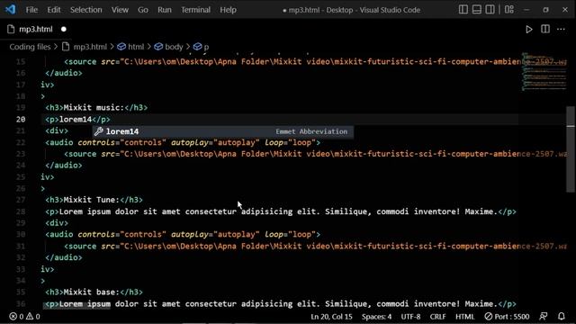Click line number 20 in the gutter

tap(21, 119)
